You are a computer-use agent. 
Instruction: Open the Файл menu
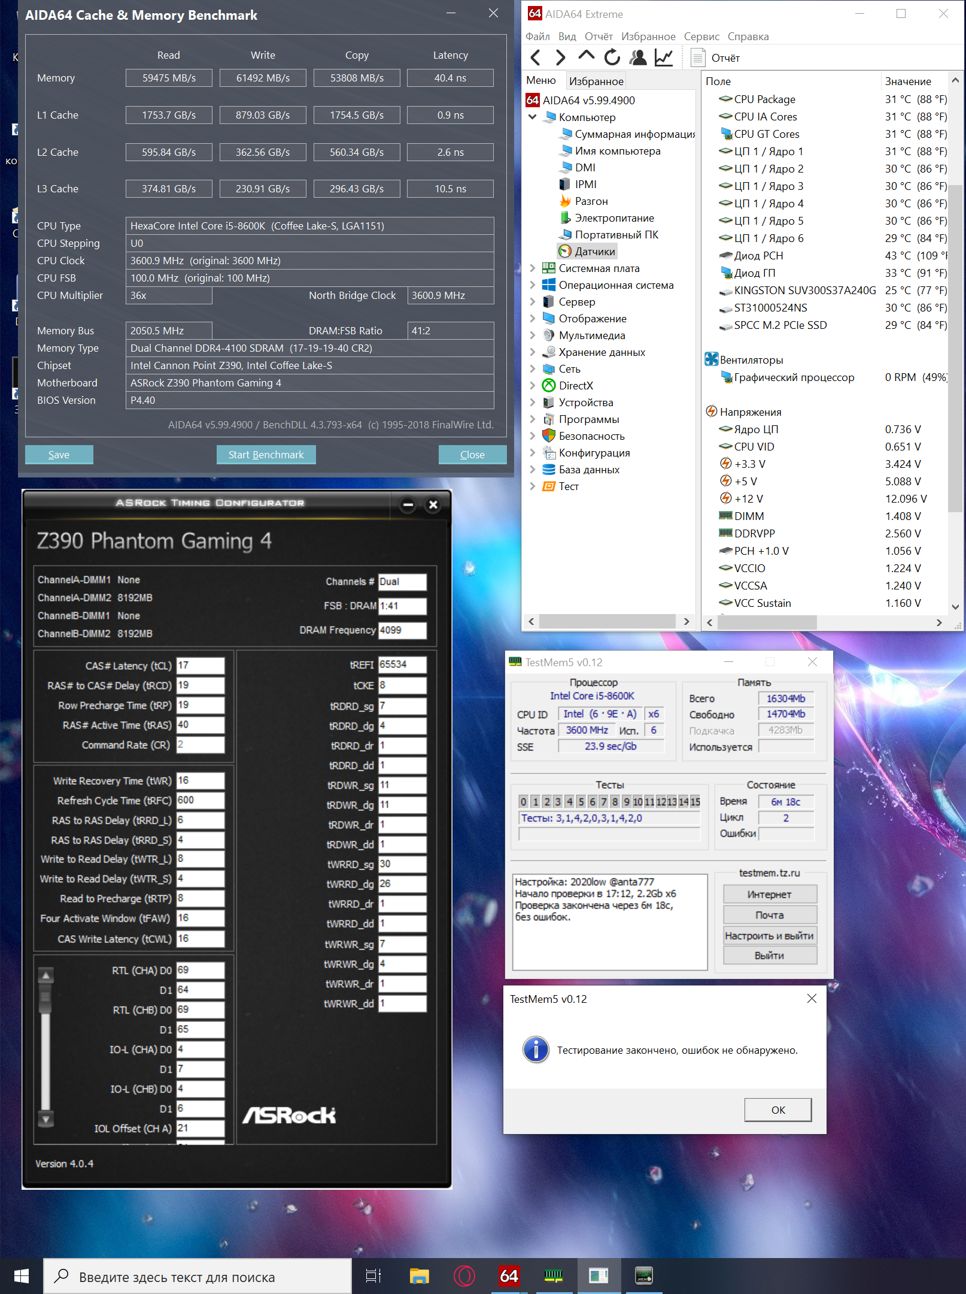(x=537, y=37)
